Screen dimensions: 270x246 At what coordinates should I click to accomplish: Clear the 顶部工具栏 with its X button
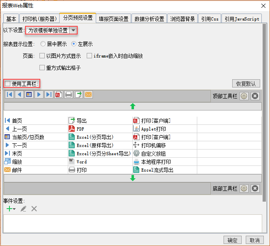pos(255,96)
